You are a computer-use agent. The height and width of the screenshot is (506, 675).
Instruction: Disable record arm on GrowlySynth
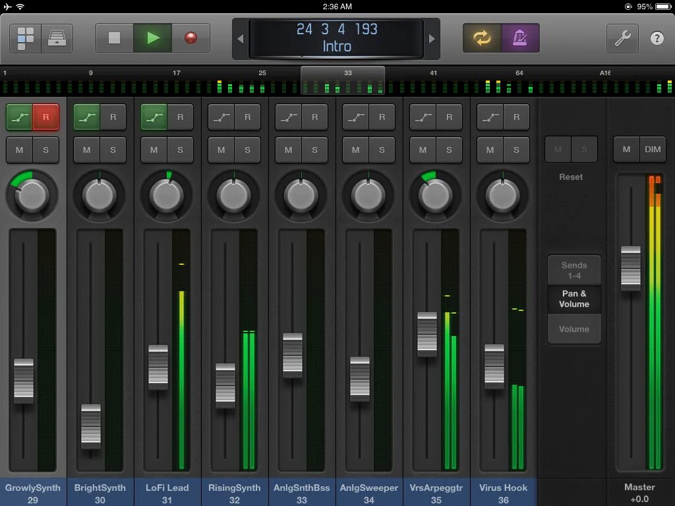[45, 117]
